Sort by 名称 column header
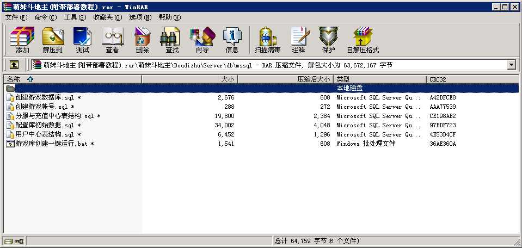Viewport: 522px width, 248px height. [72, 79]
